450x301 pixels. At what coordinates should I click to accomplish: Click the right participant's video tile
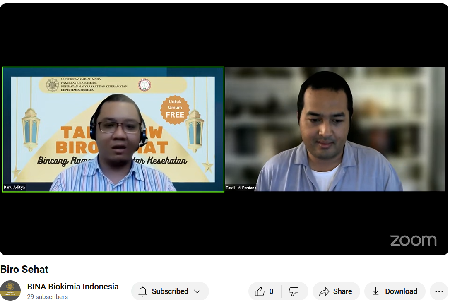(x=335, y=129)
